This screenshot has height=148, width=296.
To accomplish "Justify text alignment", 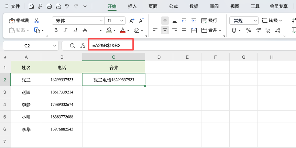I will (x=184, y=30).
